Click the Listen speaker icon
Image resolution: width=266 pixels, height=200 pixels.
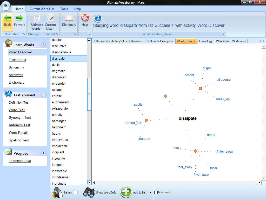click(x=57, y=192)
